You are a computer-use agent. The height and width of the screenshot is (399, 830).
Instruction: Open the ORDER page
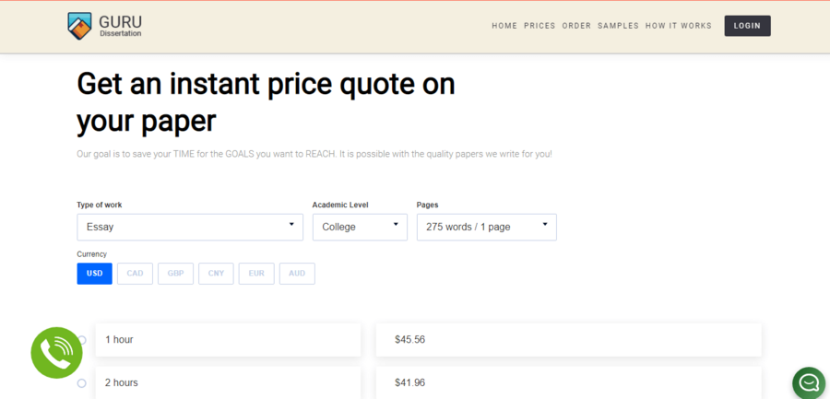coord(576,26)
